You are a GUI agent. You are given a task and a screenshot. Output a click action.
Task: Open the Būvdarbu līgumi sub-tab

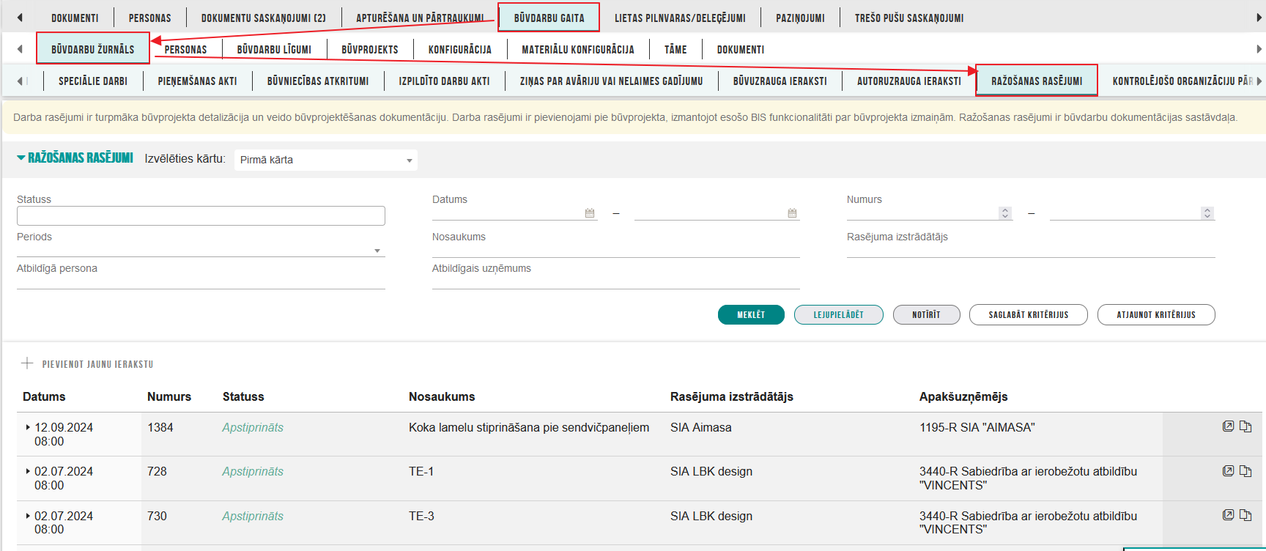(274, 49)
